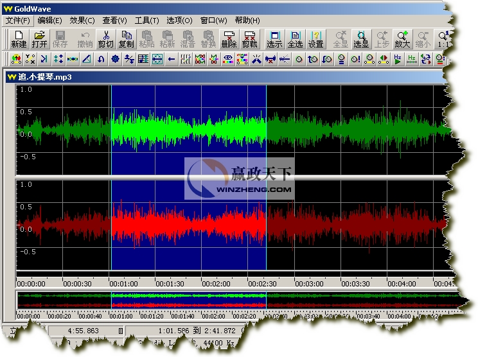Open the 设置 (Settings) toolbar icon
Viewport: 478px width, 357px height.
[315, 39]
